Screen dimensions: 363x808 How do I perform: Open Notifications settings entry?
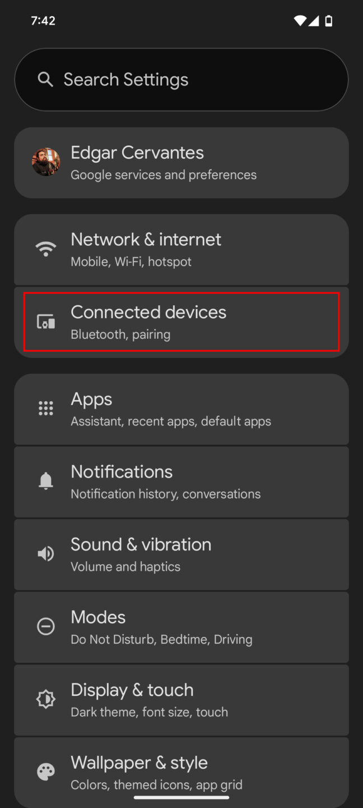pyautogui.click(x=182, y=481)
